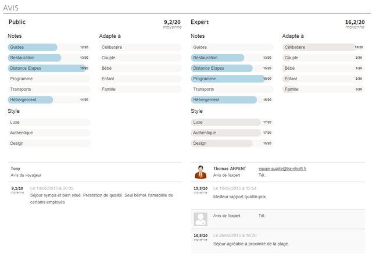This screenshot has width=376, height=257.
Task: Click the Public section heading
Action: coord(17,22)
